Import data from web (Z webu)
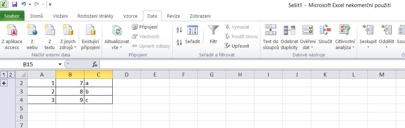This screenshot has height=128, width=405. (32, 37)
